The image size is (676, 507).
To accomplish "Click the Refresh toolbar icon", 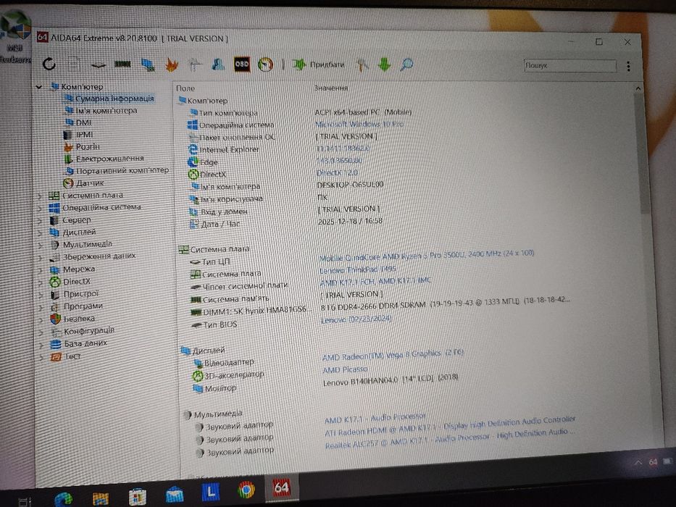I will (49, 64).
